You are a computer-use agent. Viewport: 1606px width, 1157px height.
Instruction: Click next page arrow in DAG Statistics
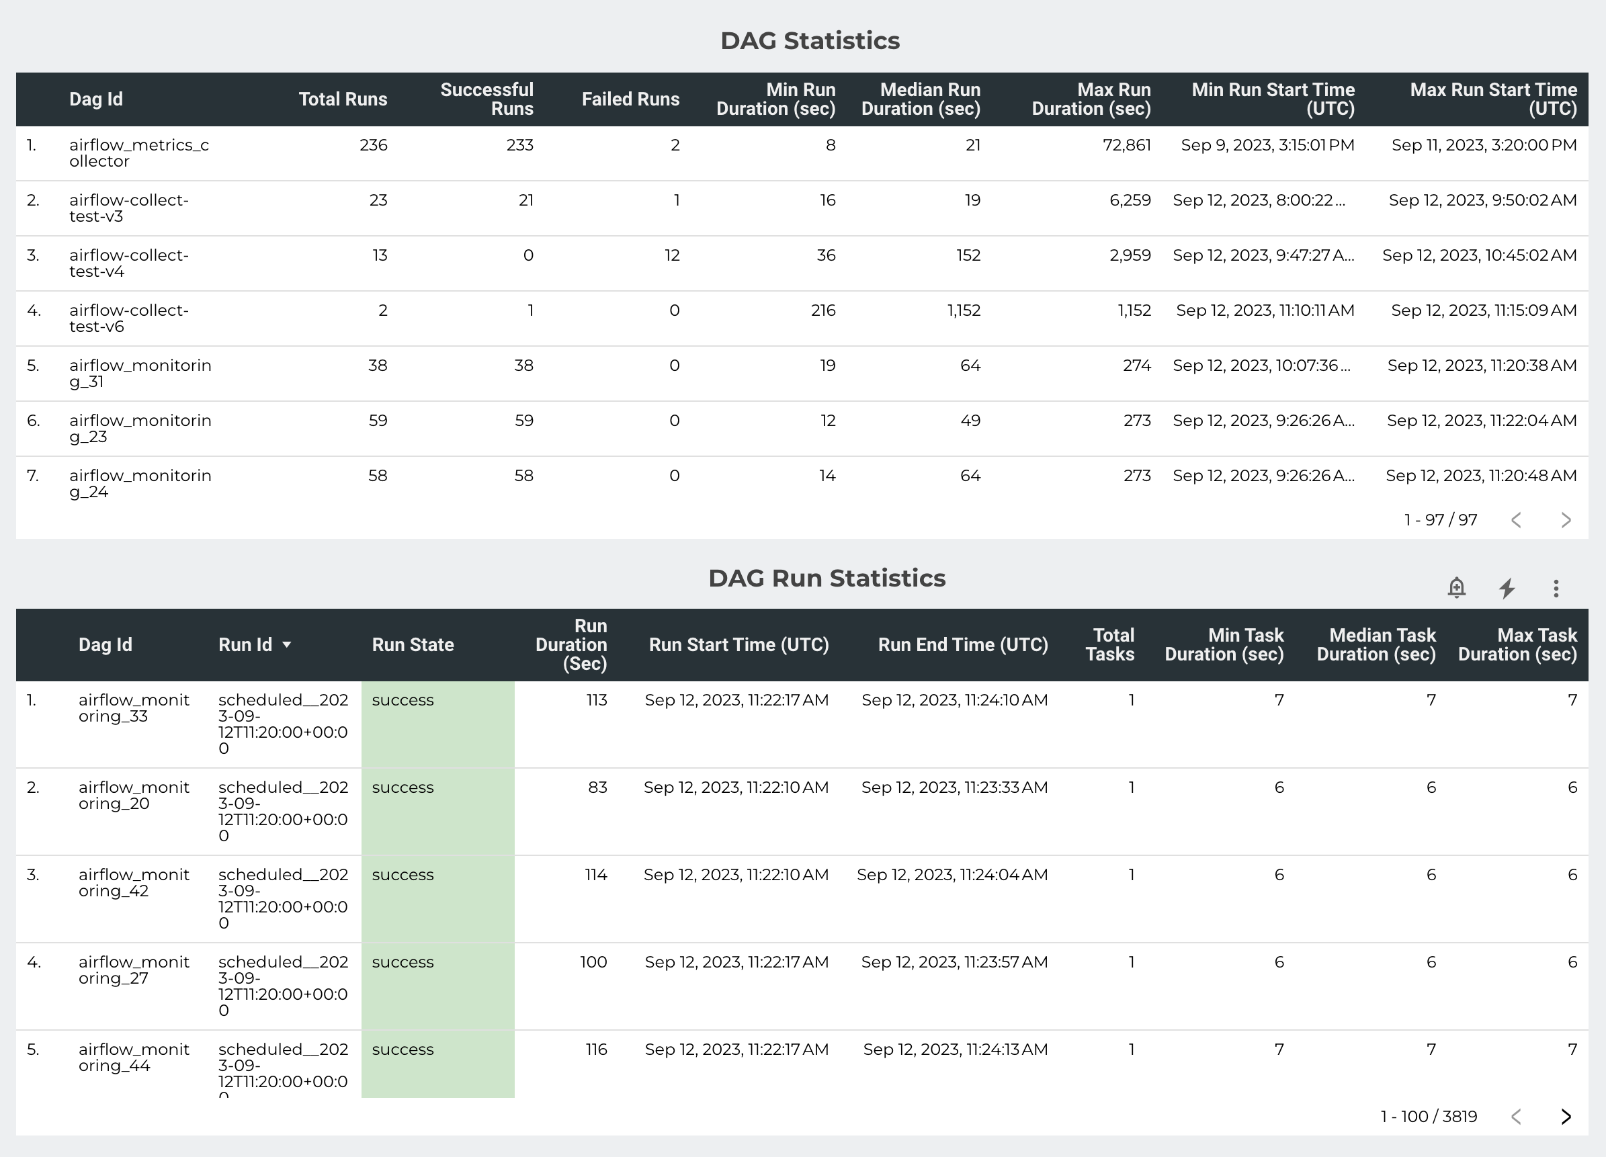1566,520
